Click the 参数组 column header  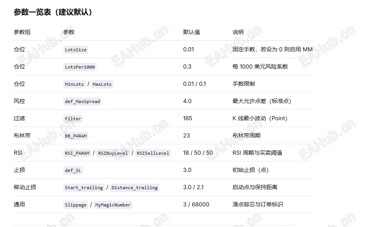(22, 32)
